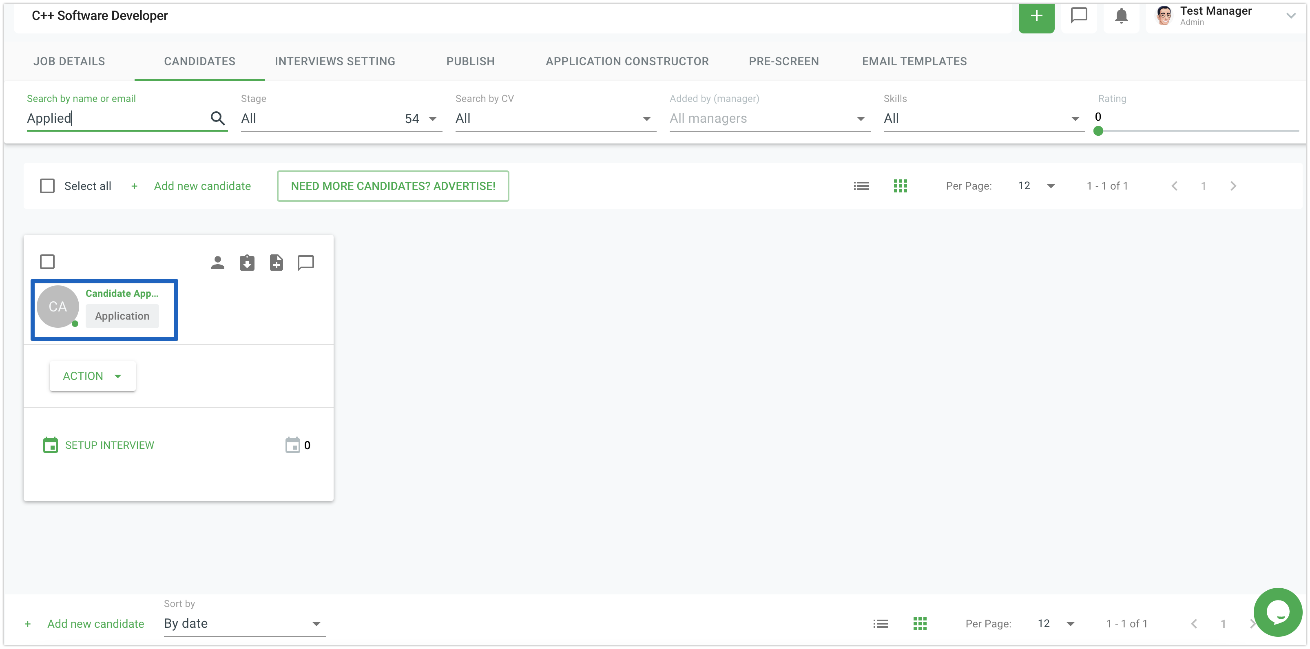Check the Select all checkbox

tap(47, 186)
